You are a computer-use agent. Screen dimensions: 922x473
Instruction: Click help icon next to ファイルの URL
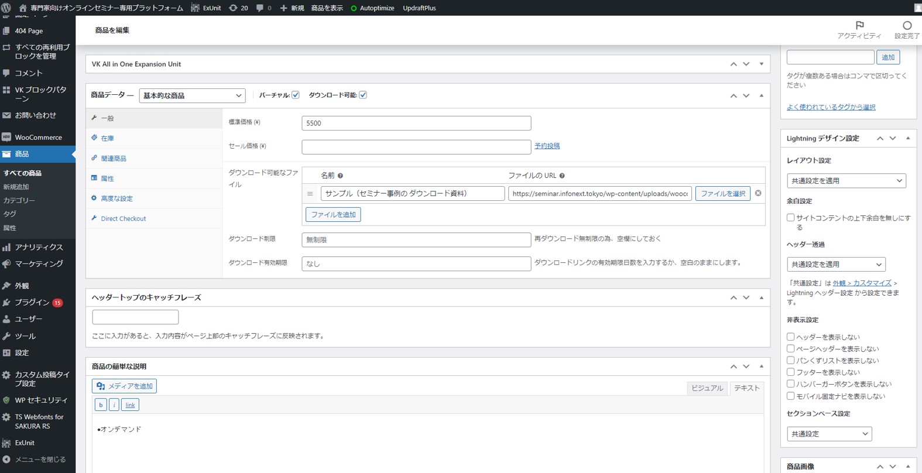point(562,176)
